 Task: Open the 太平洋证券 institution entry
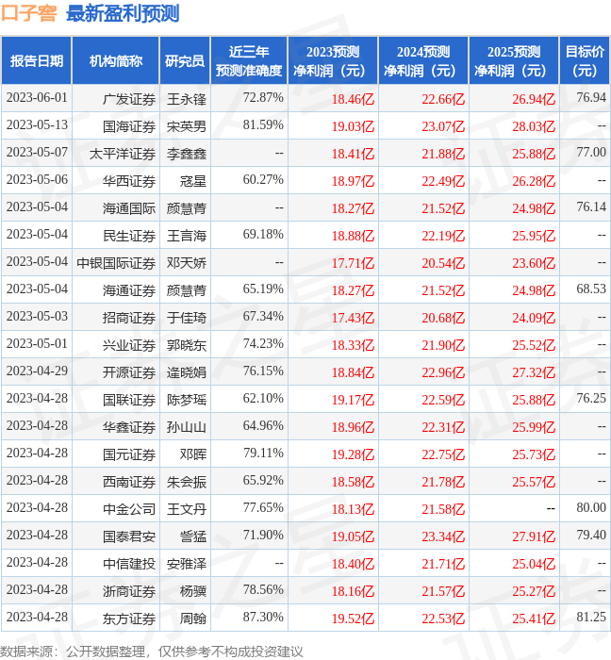123,153
